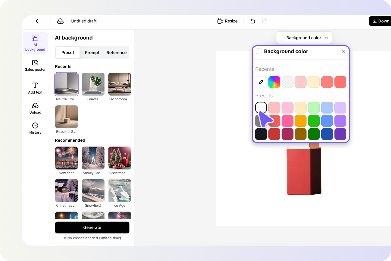Select the white preset swatch
The width and height of the screenshot is (391, 261).
pos(261,108)
